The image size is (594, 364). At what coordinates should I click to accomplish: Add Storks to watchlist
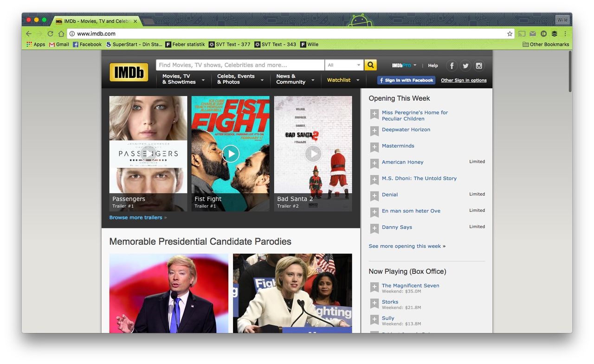pos(374,303)
